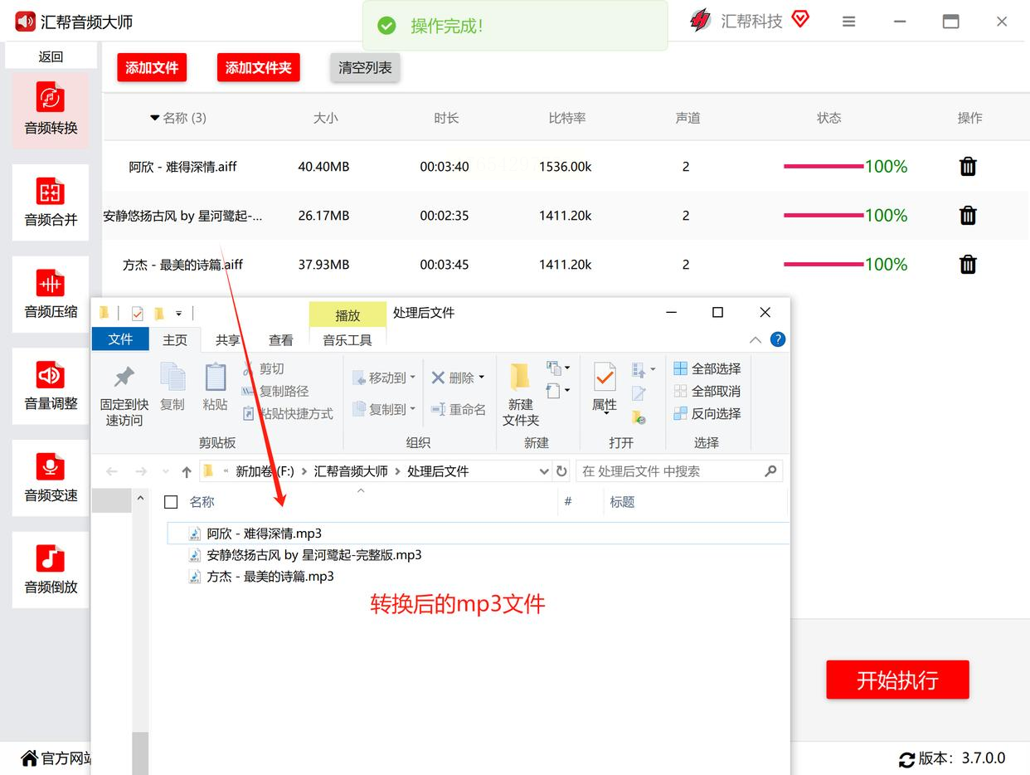Delete the 方杰 - 最美的诗篇.aiff row with its trash icon
The width and height of the screenshot is (1030, 775).
(968, 265)
